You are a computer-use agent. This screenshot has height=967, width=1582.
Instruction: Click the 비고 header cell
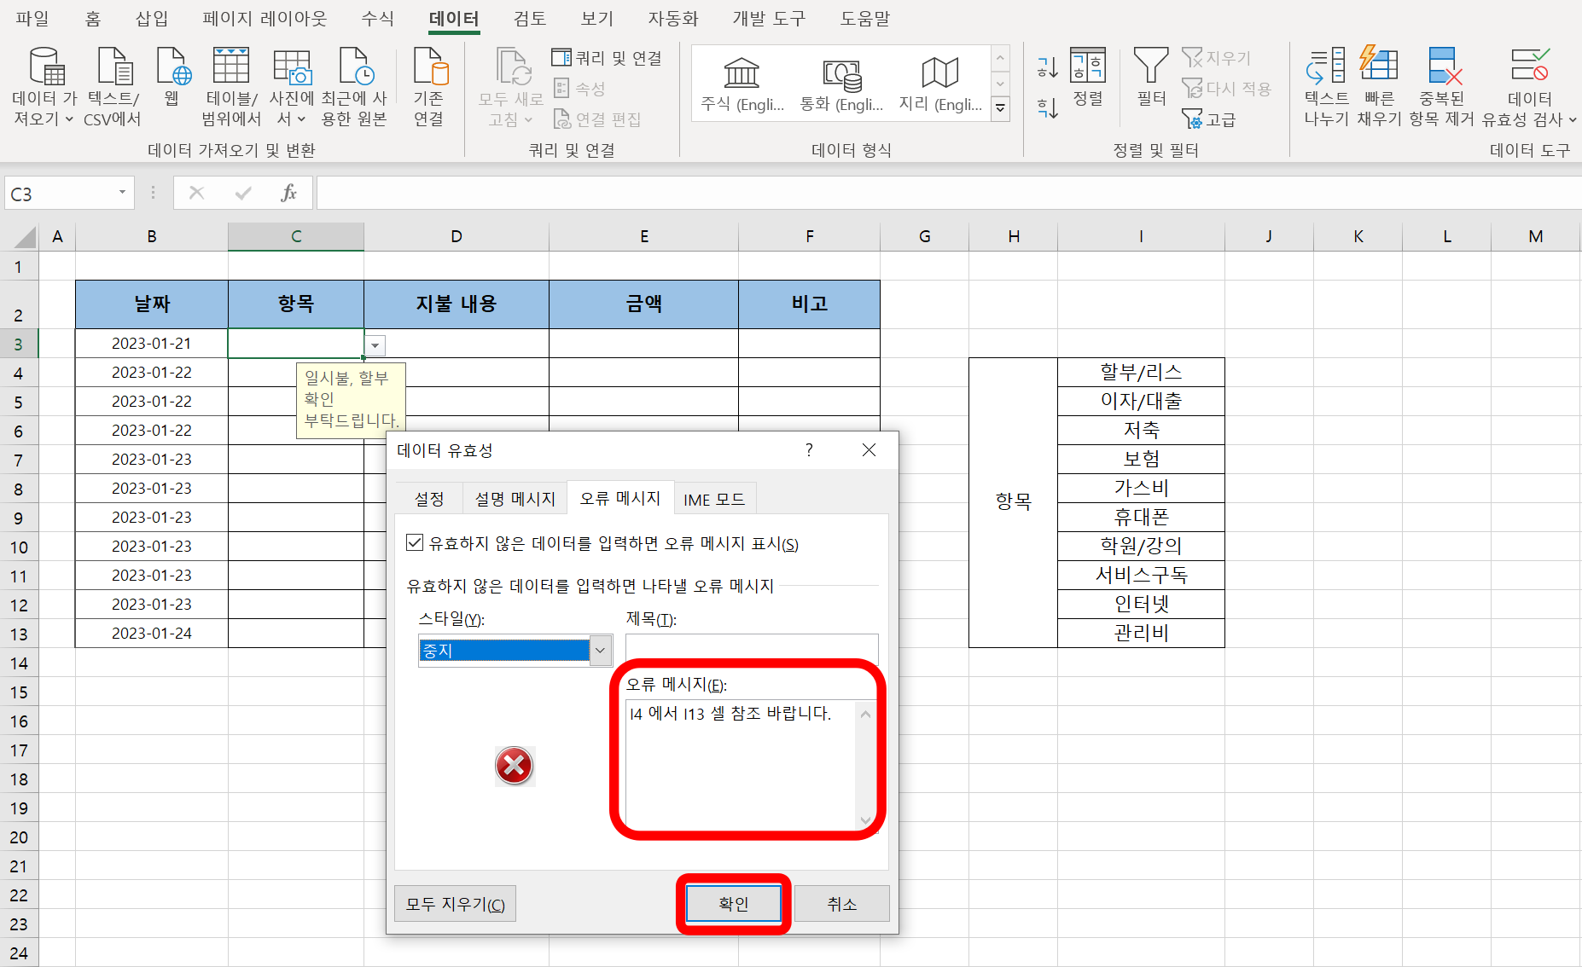pyautogui.click(x=809, y=304)
